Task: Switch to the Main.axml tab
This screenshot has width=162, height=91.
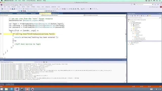Action: pos(33,13)
